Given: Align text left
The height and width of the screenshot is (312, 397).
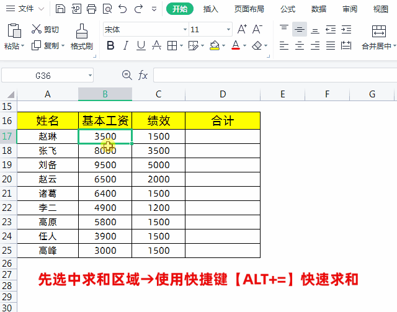Looking at the screenshot, I should tap(284, 46).
